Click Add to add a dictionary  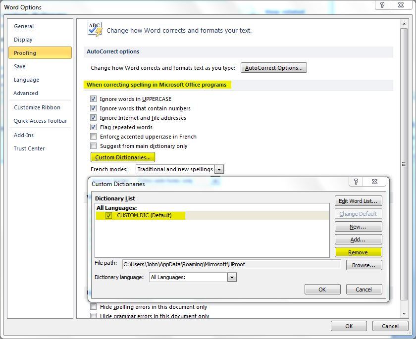(x=358, y=240)
